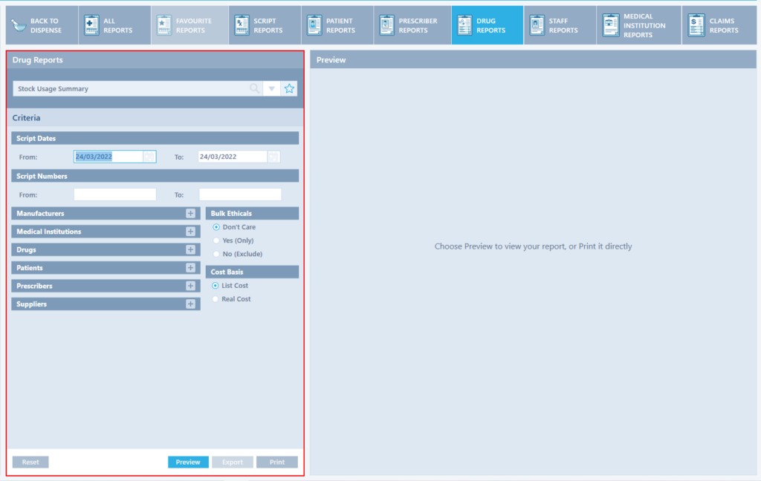This screenshot has width=761, height=481.
Task: Open calendar picker for From script date
Action: click(149, 157)
